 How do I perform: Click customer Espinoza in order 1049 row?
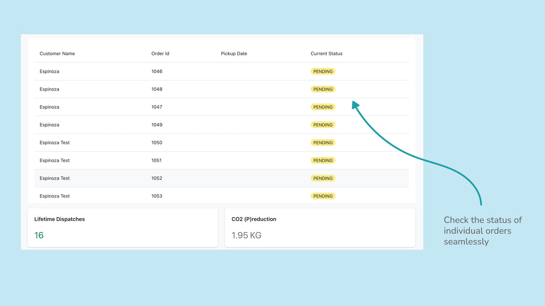[x=49, y=125]
